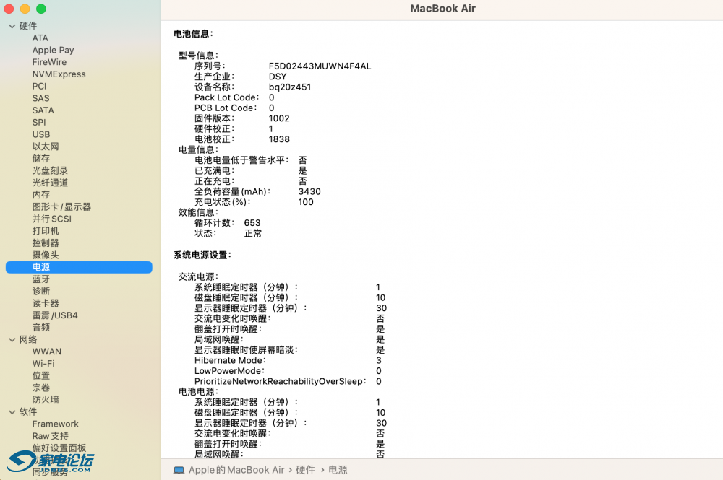Open 打印机 info
The image size is (723, 480).
pos(46,231)
